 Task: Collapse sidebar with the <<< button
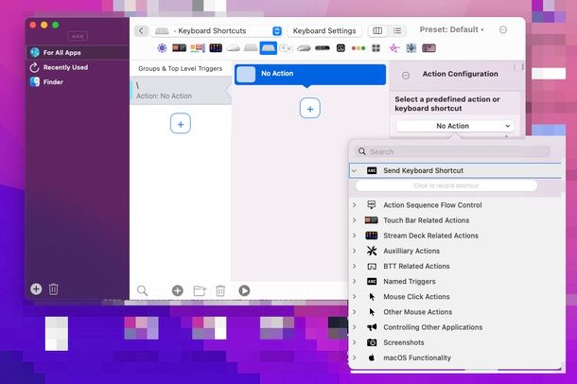[78, 36]
